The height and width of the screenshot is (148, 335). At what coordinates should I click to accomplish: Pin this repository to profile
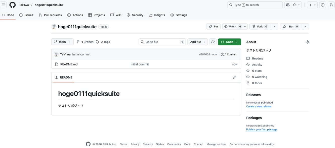213,27
